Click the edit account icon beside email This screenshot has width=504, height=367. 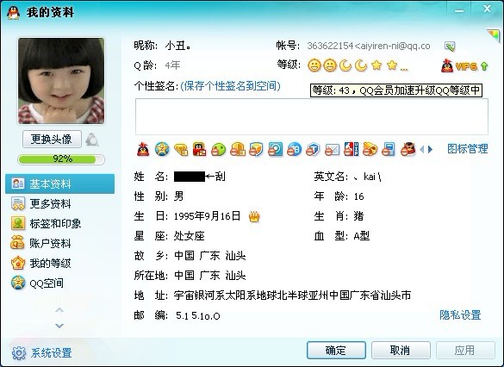(x=450, y=47)
